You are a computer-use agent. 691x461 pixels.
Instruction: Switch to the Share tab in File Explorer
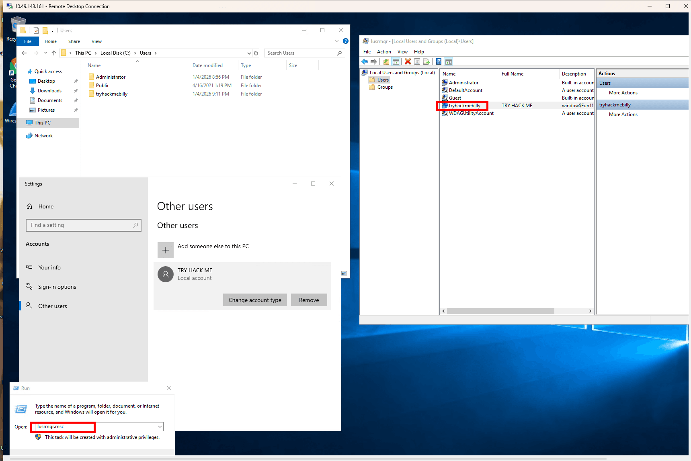[74, 41]
